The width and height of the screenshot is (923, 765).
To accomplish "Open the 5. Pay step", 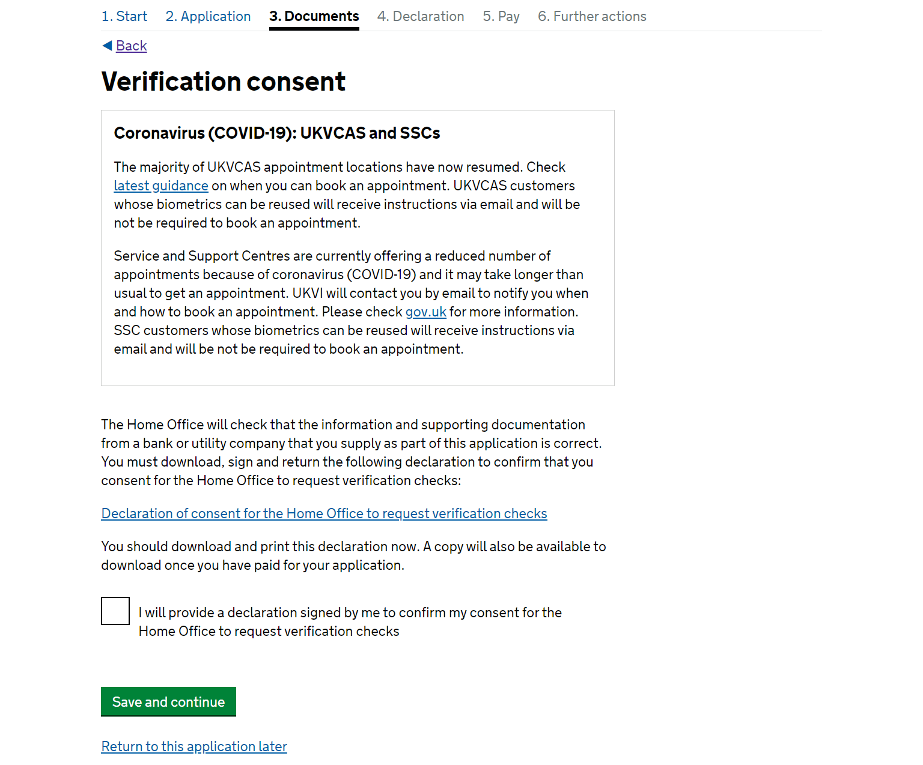I will point(501,16).
